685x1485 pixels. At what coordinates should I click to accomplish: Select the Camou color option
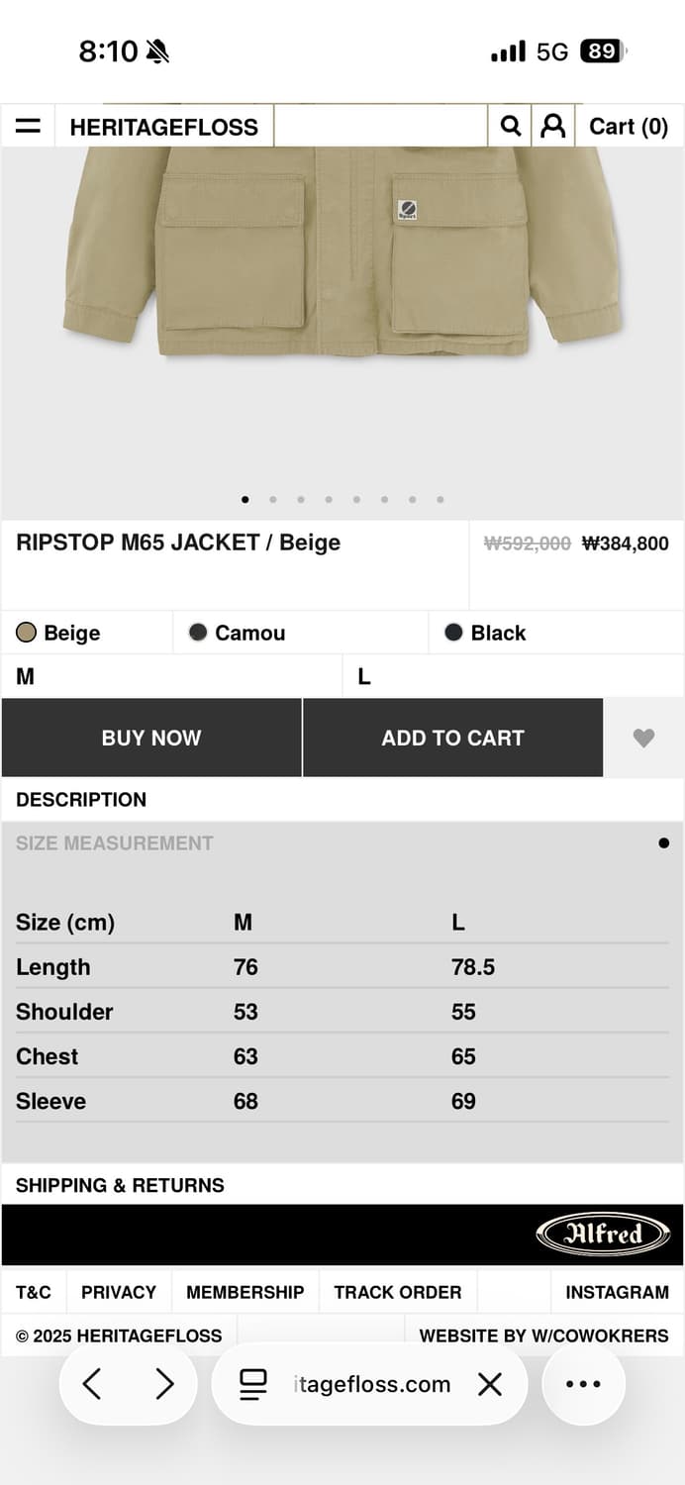coord(238,633)
